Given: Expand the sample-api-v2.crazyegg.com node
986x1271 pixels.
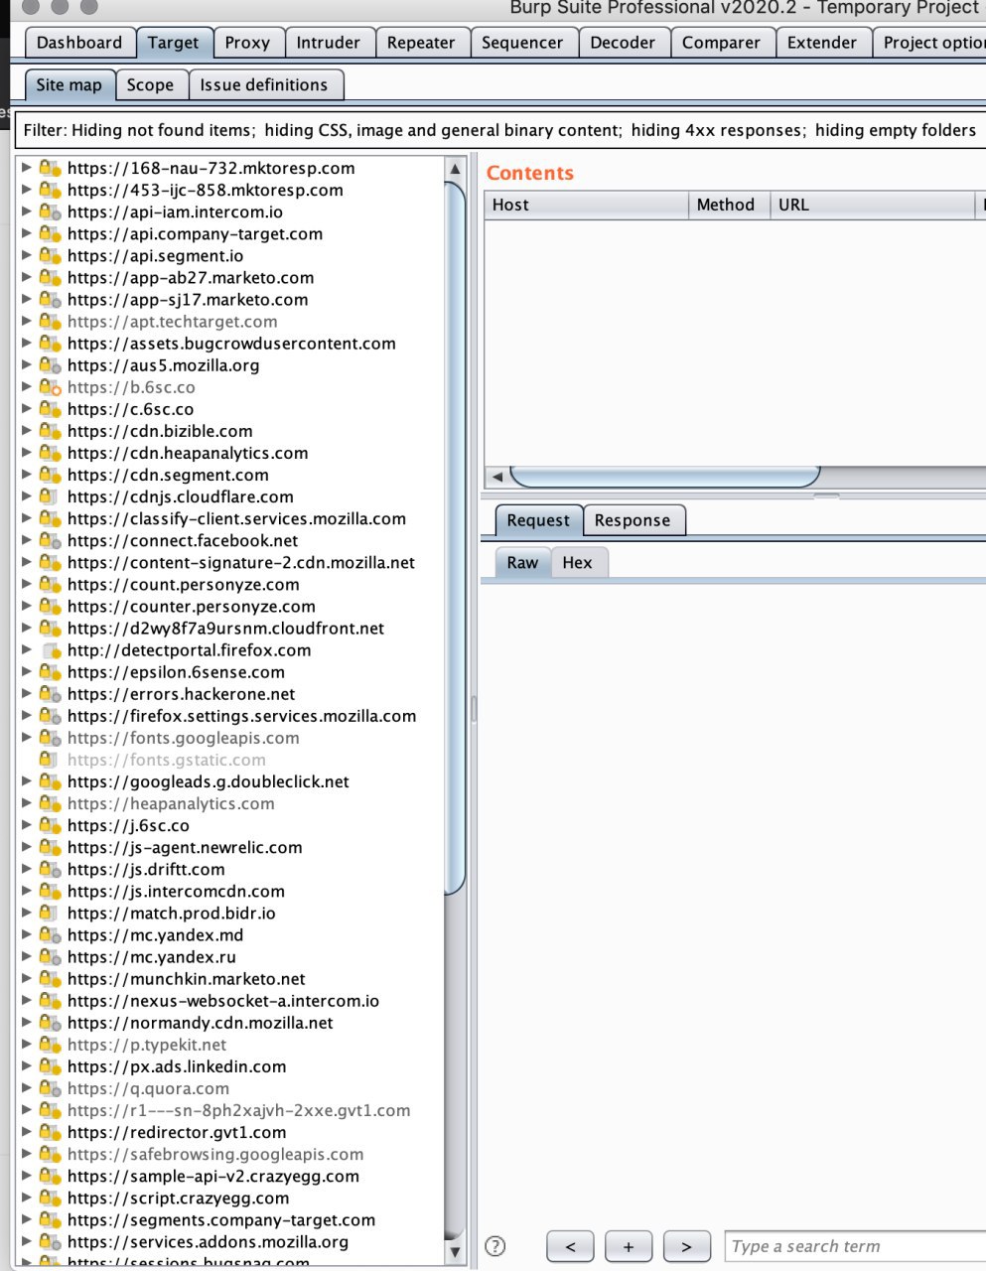Looking at the screenshot, I should point(27,1176).
